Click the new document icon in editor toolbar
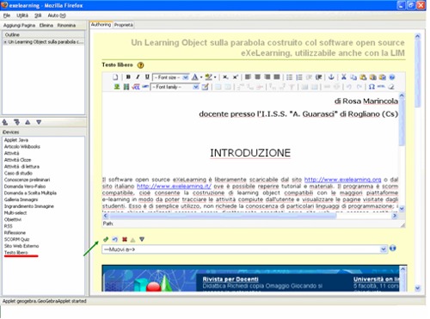430x319 pixels. pos(115,77)
